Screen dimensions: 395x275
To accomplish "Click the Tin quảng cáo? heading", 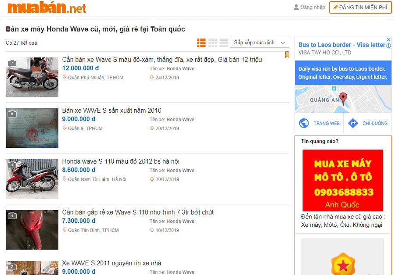I will [320, 141].
